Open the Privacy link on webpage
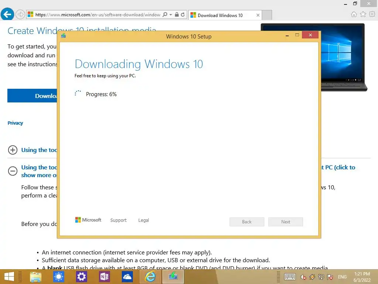 (15, 123)
